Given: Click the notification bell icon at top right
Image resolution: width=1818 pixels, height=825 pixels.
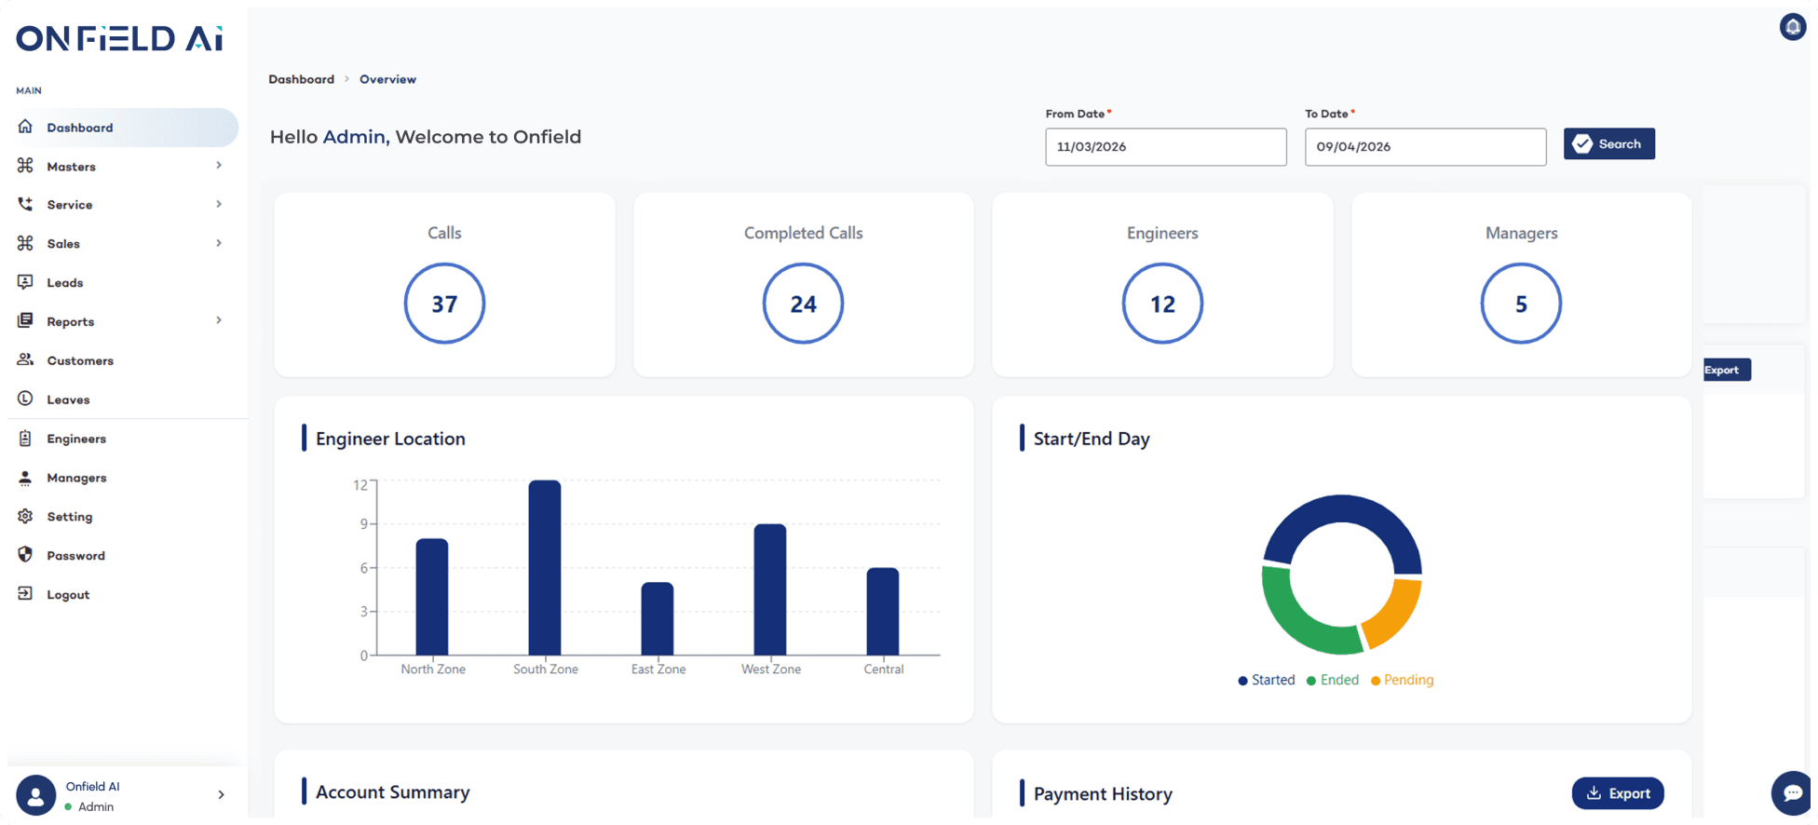Looking at the screenshot, I should (x=1792, y=27).
